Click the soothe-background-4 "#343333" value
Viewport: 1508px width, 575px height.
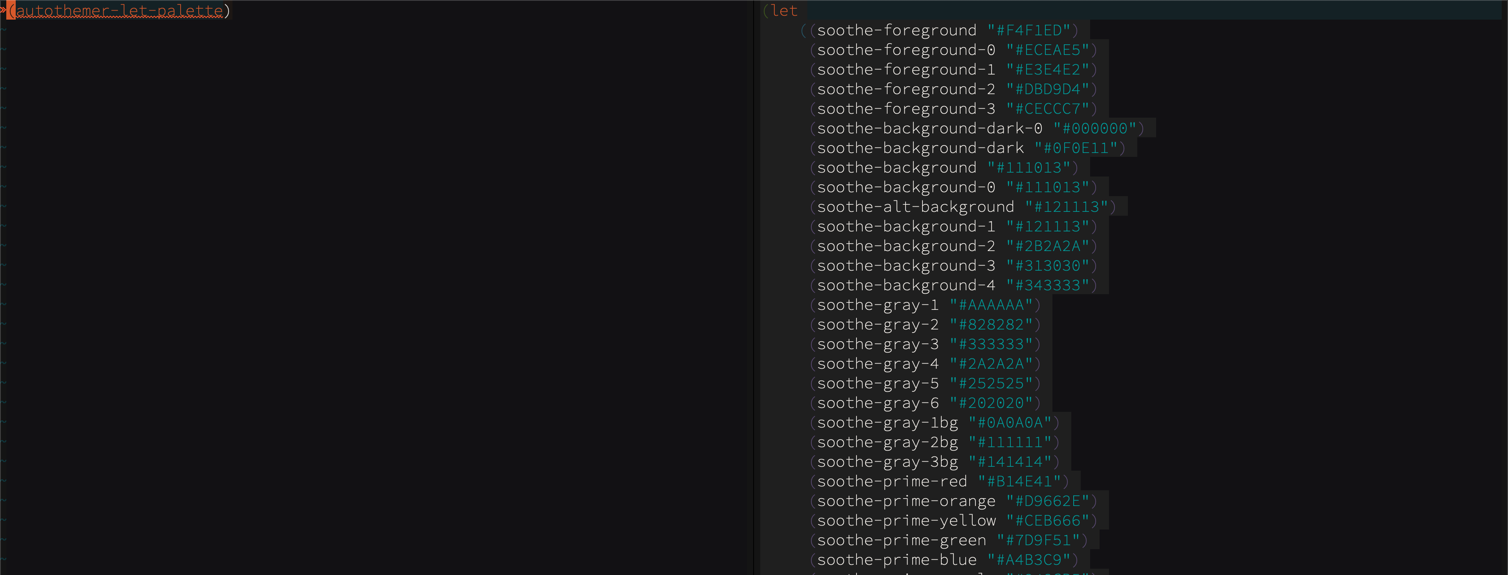[x=1047, y=286]
